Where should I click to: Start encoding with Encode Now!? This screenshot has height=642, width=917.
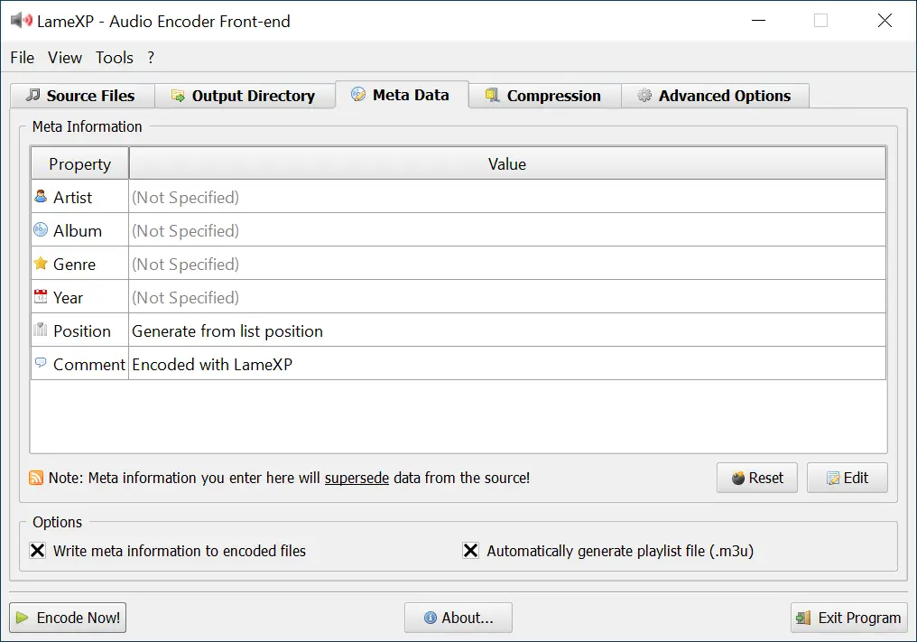(68, 618)
